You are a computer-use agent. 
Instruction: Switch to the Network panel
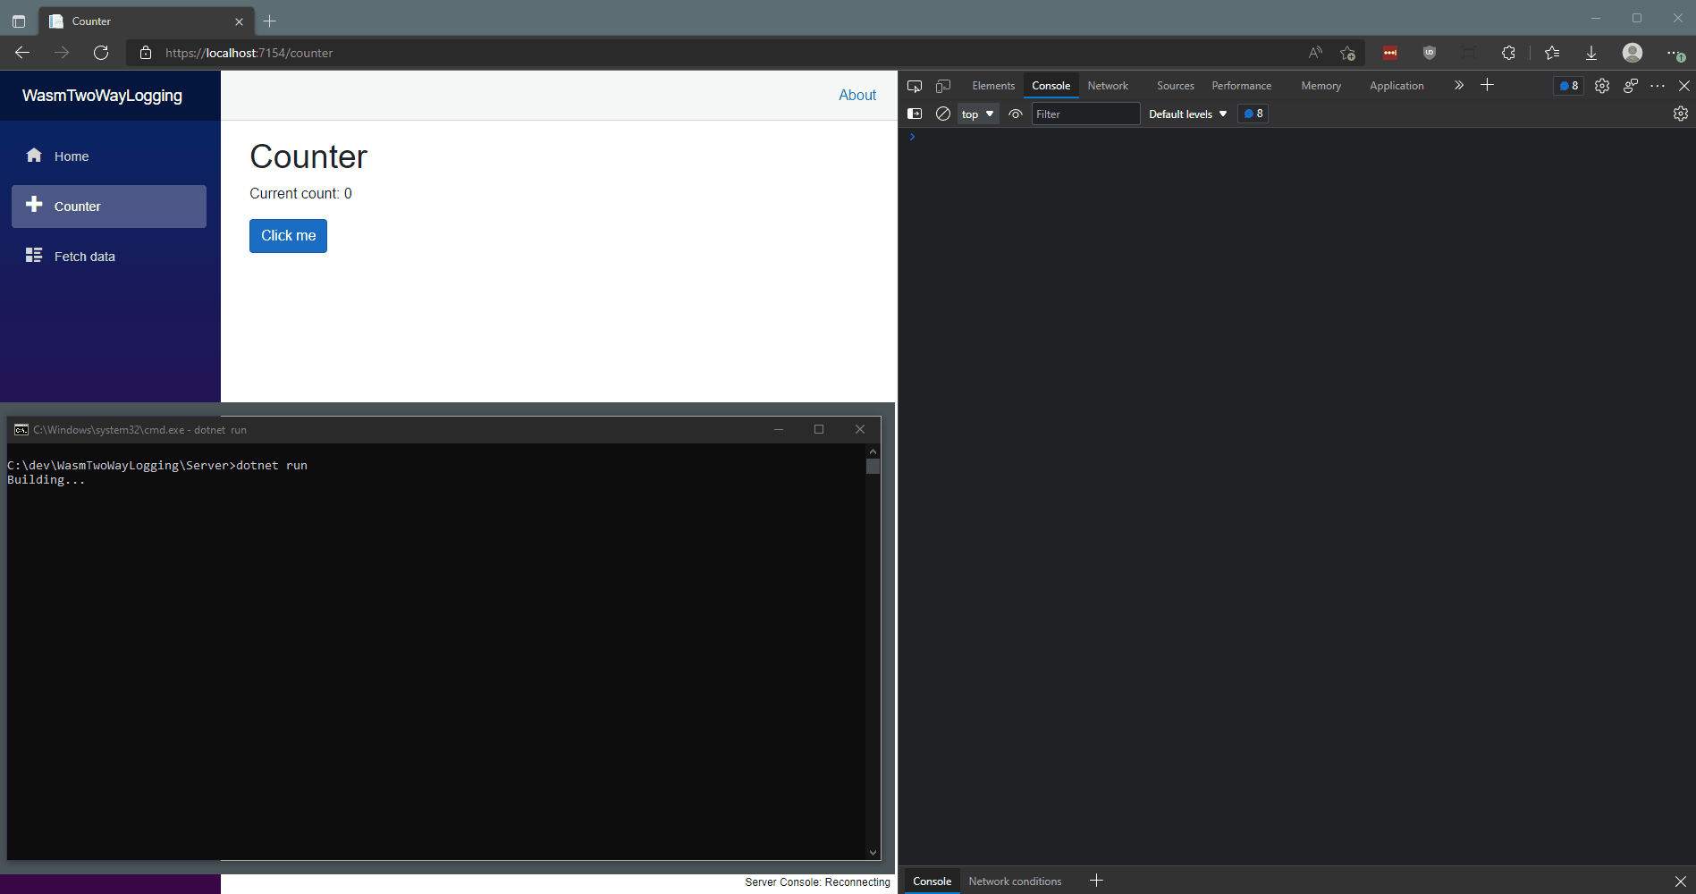[x=1108, y=85]
